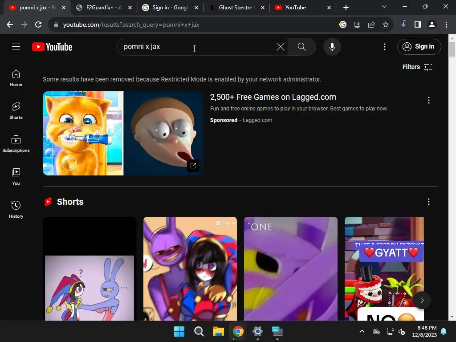Screen dimensions: 456x342
Task: Click the browser address bar URL
Action: [131, 25]
